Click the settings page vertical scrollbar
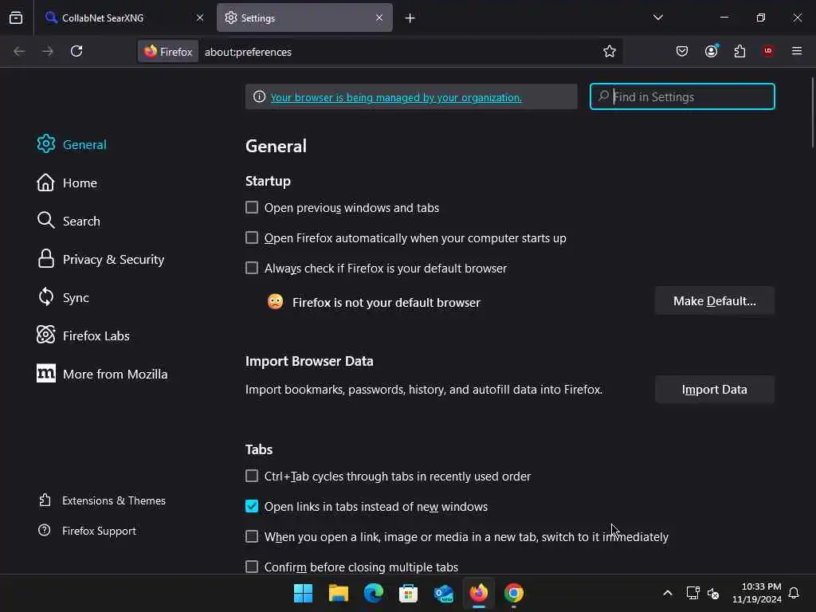816x612 pixels. (812, 112)
